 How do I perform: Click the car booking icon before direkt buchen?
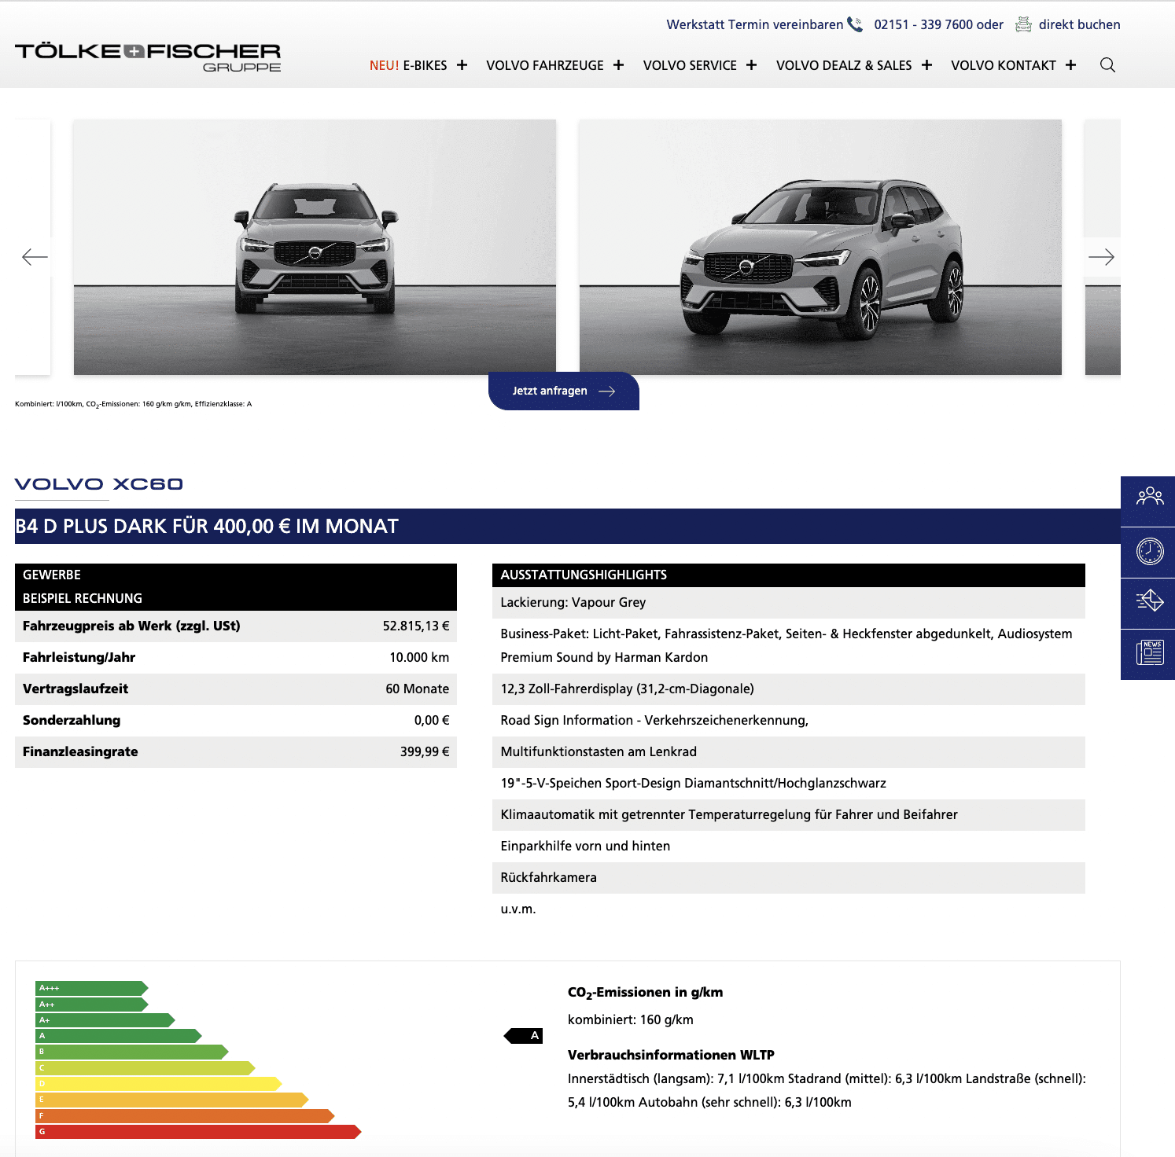pyautogui.click(x=1023, y=24)
